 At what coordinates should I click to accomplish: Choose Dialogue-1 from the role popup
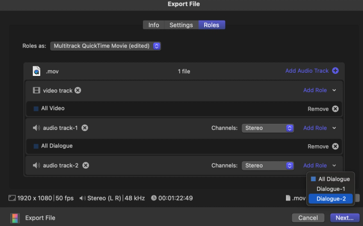(x=331, y=189)
